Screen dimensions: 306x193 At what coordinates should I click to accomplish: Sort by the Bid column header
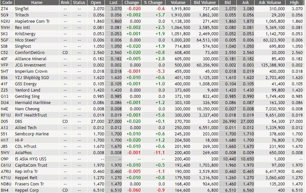pos(228,3)
